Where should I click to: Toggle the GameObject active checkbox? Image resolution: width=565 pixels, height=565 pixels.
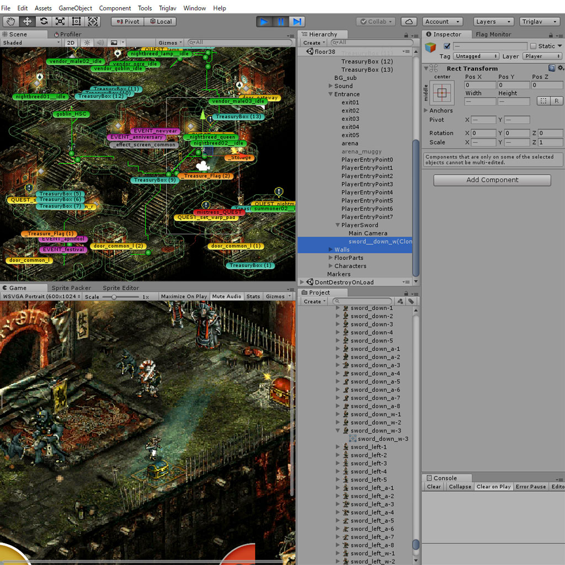pos(447,46)
